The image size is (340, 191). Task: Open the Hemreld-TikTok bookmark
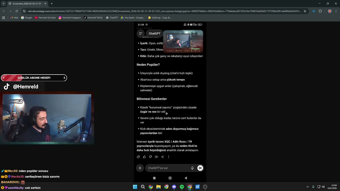93,18
